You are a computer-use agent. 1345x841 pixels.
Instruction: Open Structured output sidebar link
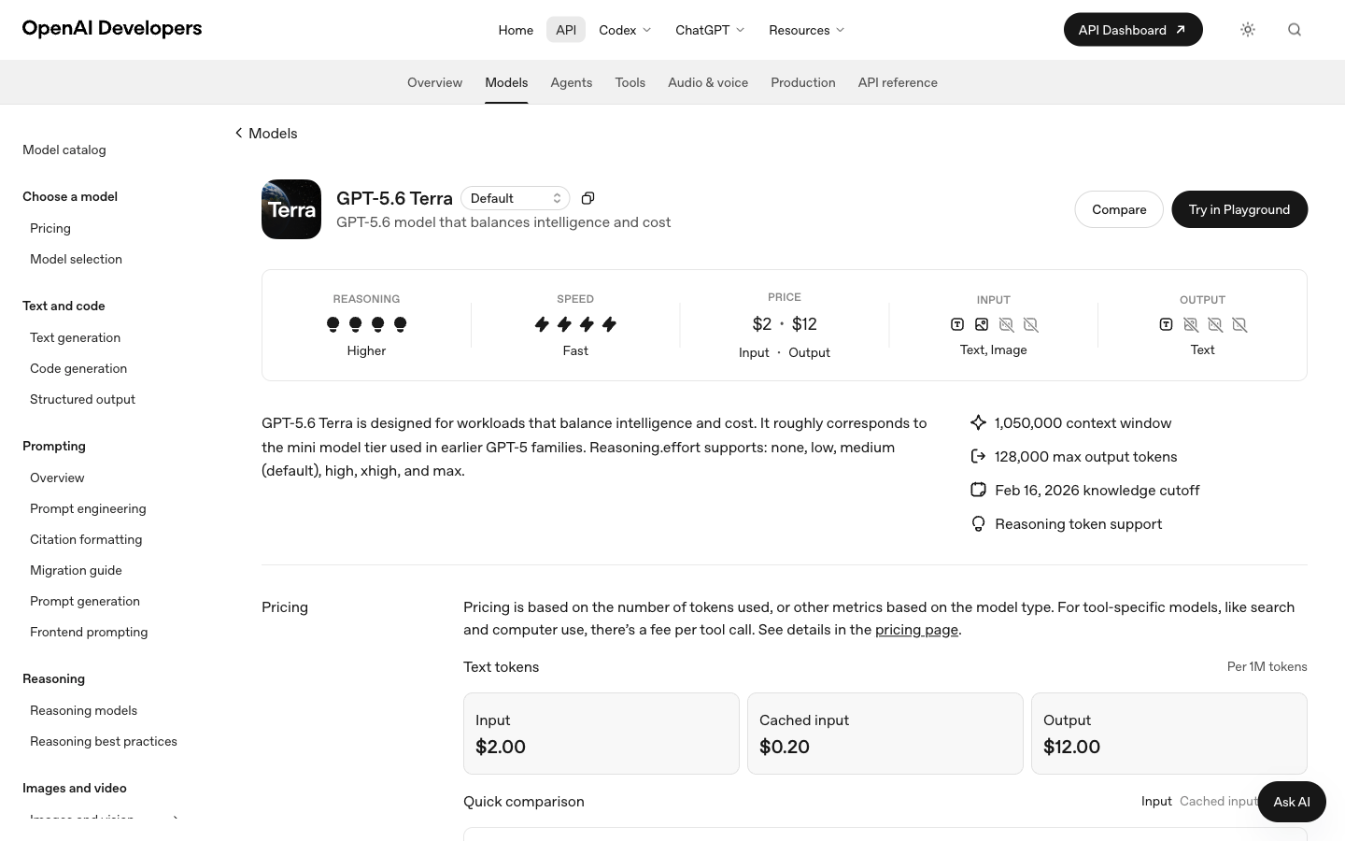click(82, 399)
